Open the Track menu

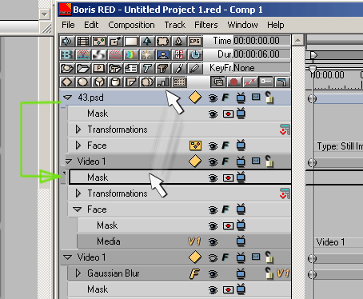click(175, 25)
